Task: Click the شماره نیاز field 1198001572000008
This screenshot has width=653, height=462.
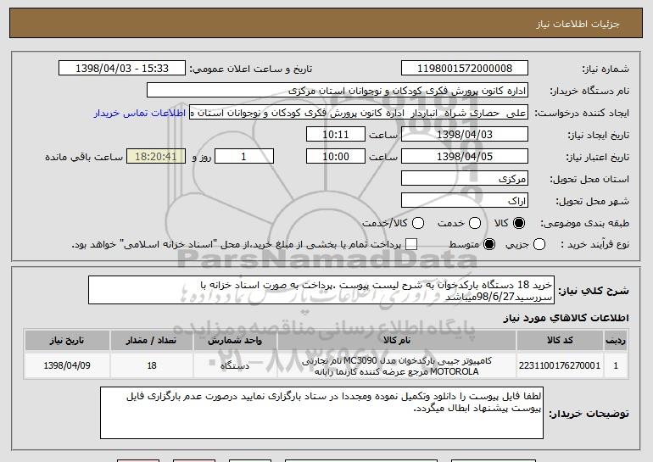Action: tap(465, 69)
